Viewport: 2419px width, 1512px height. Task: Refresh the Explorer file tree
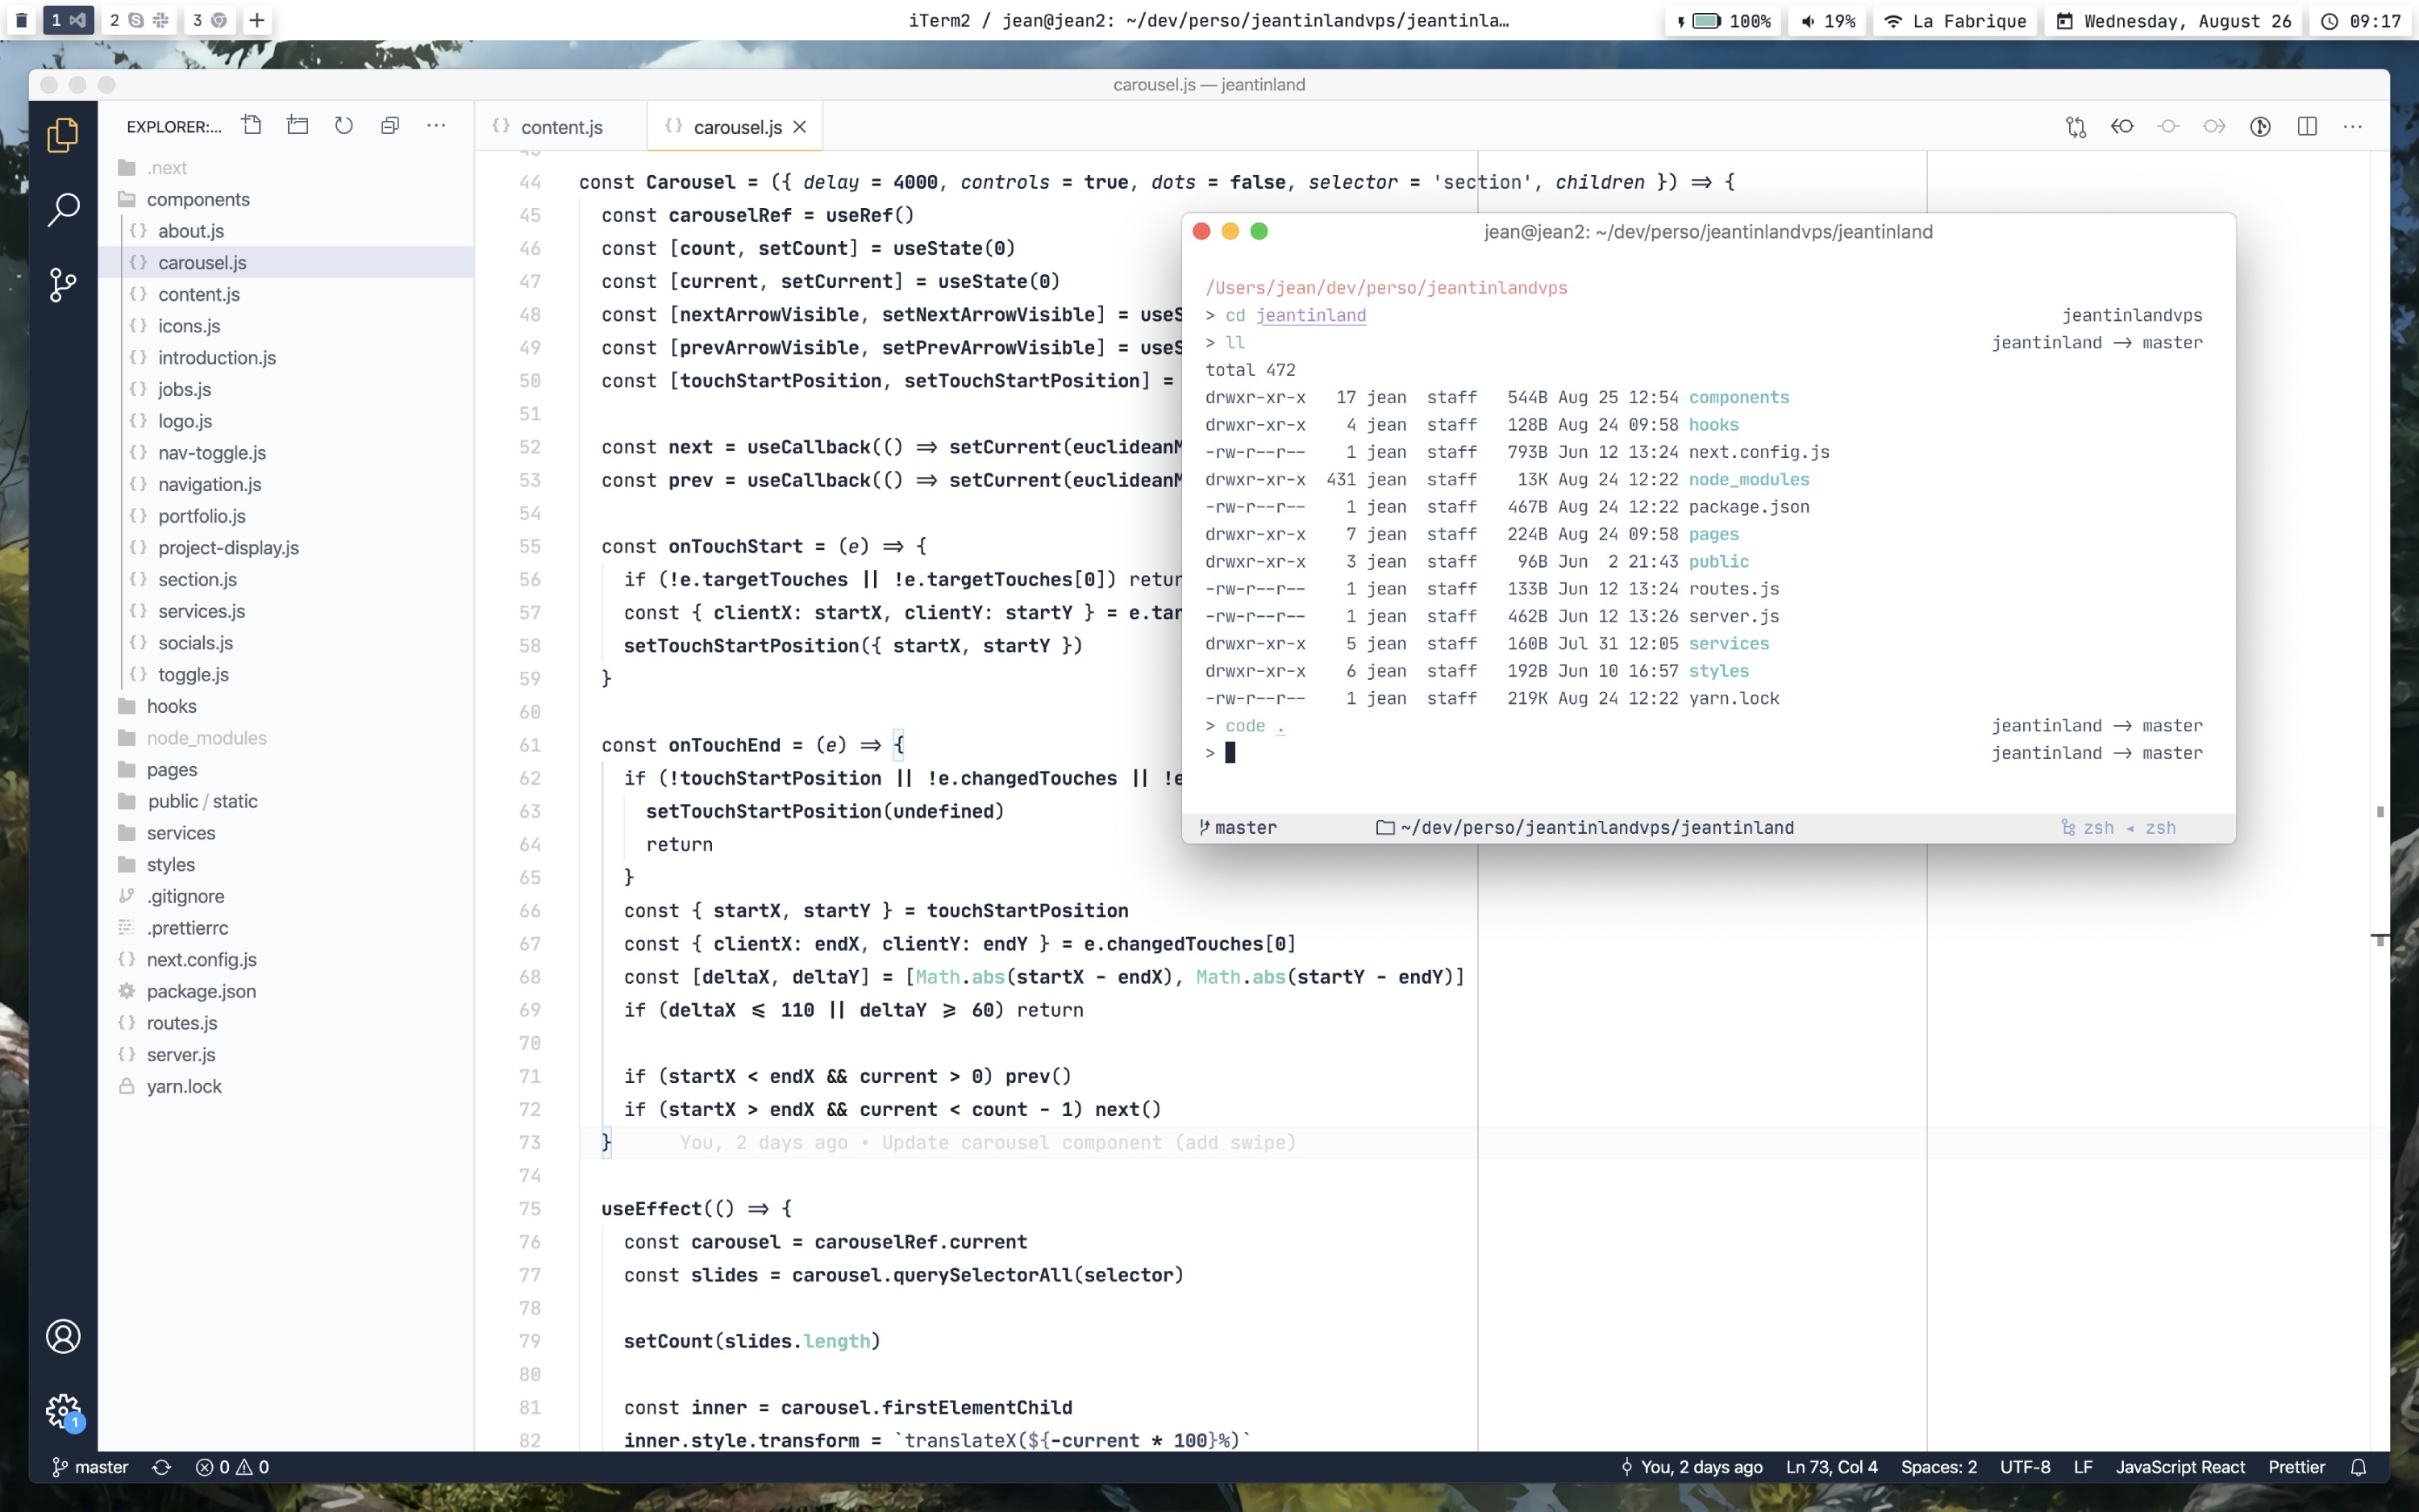343,126
